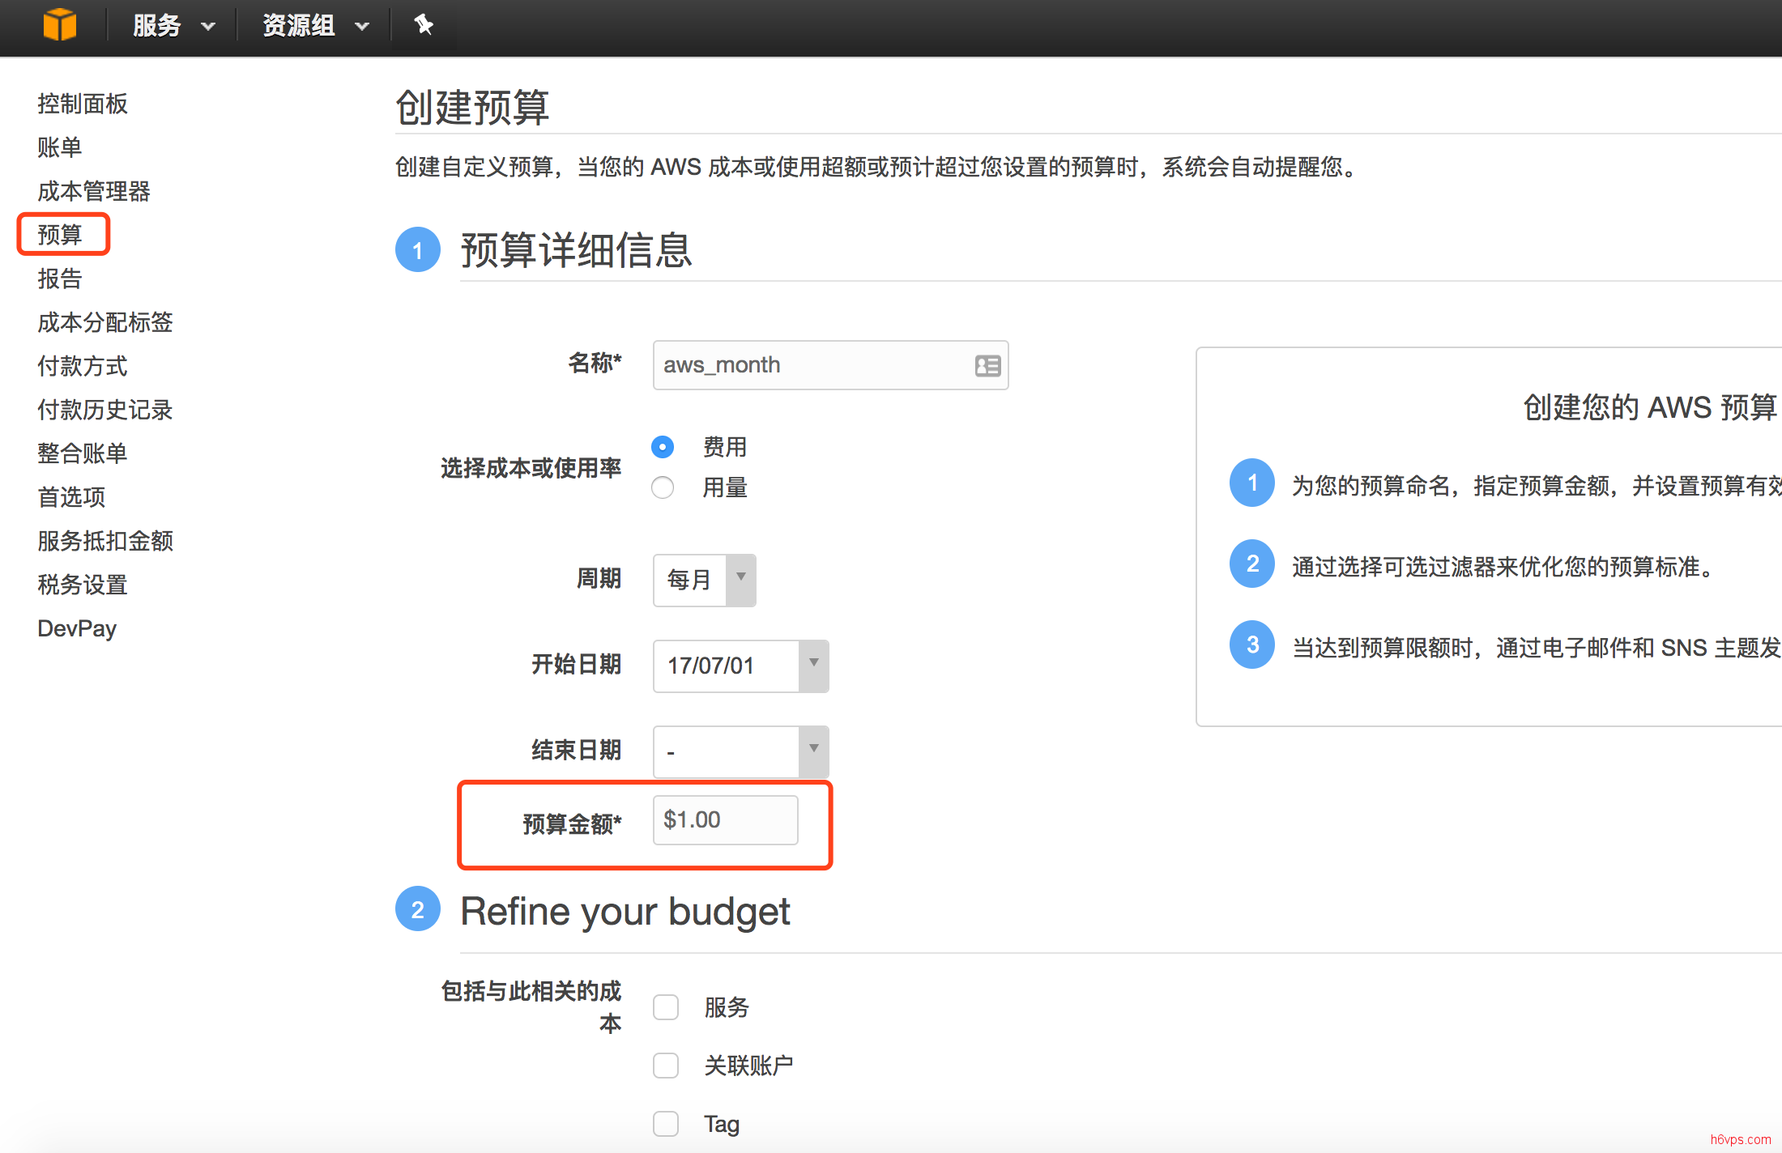Select 预算 in the sidebar
This screenshot has width=1782, height=1153.
pyautogui.click(x=60, y=235)
